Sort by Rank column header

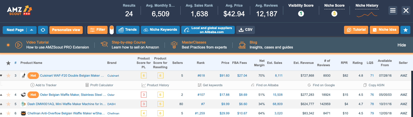(x=201, y=63)
